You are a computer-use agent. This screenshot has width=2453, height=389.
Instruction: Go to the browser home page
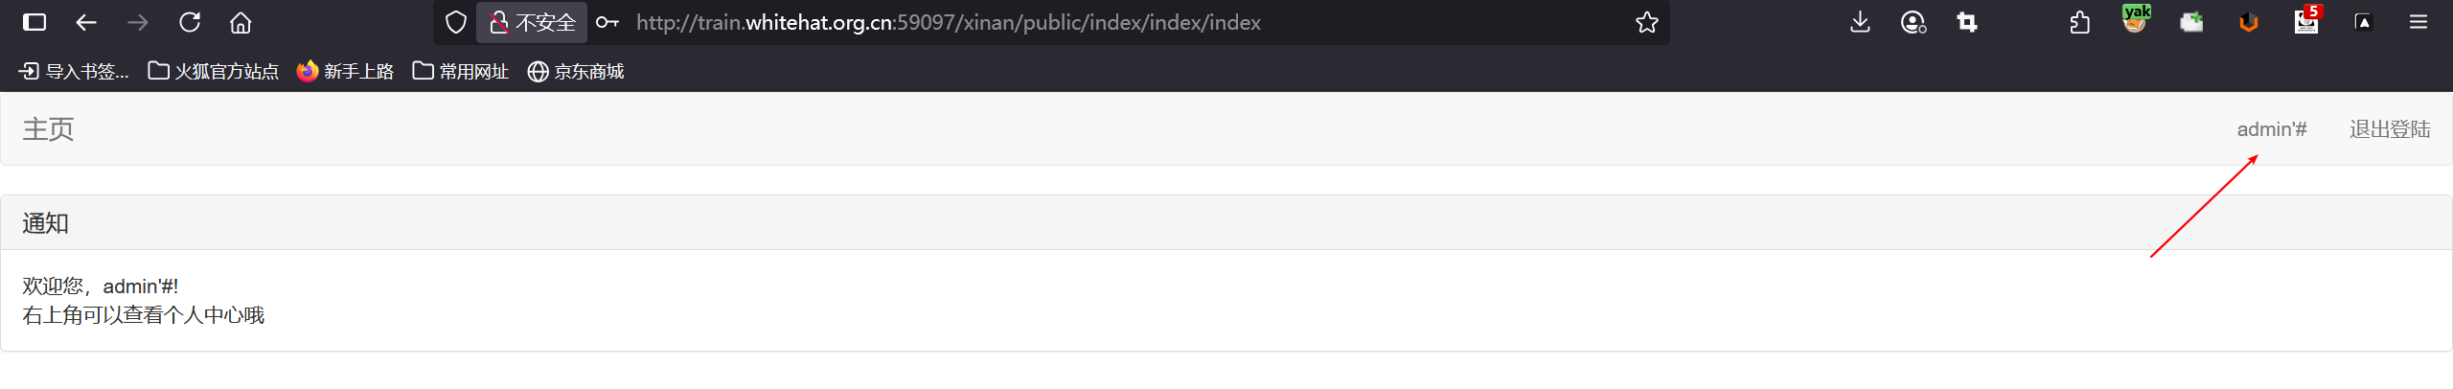pyautogui.click(x=241, y=22)
